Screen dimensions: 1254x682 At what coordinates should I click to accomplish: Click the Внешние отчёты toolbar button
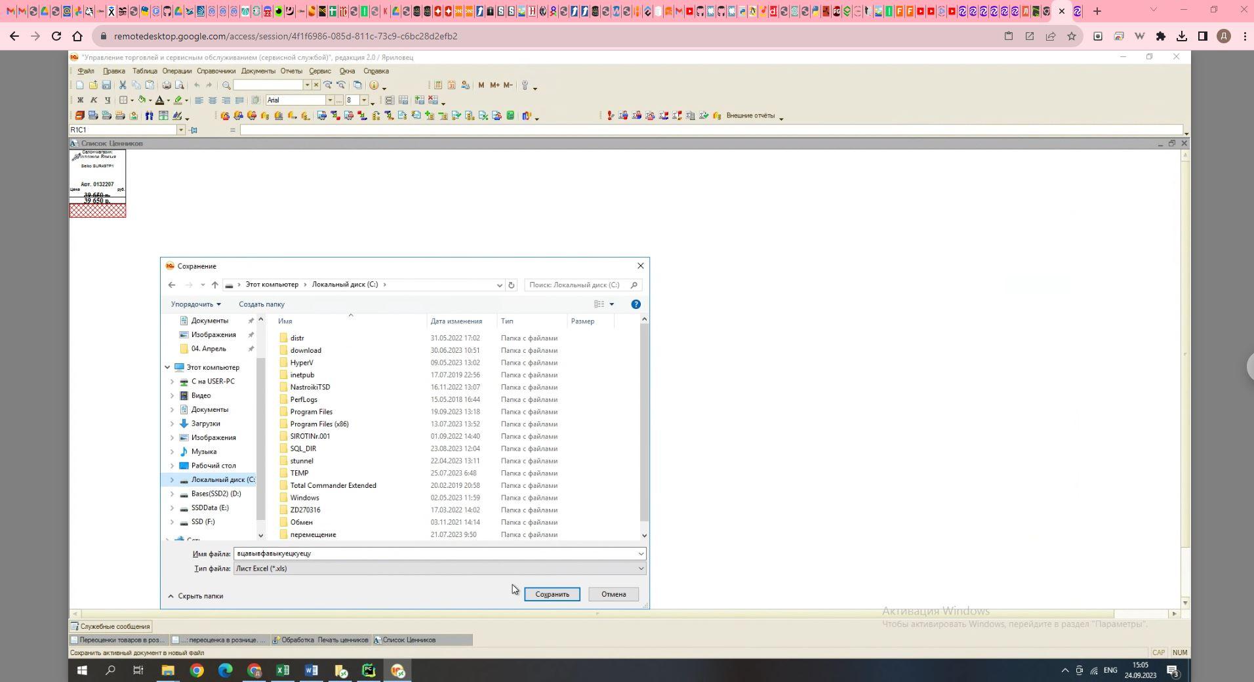point(750,116)
